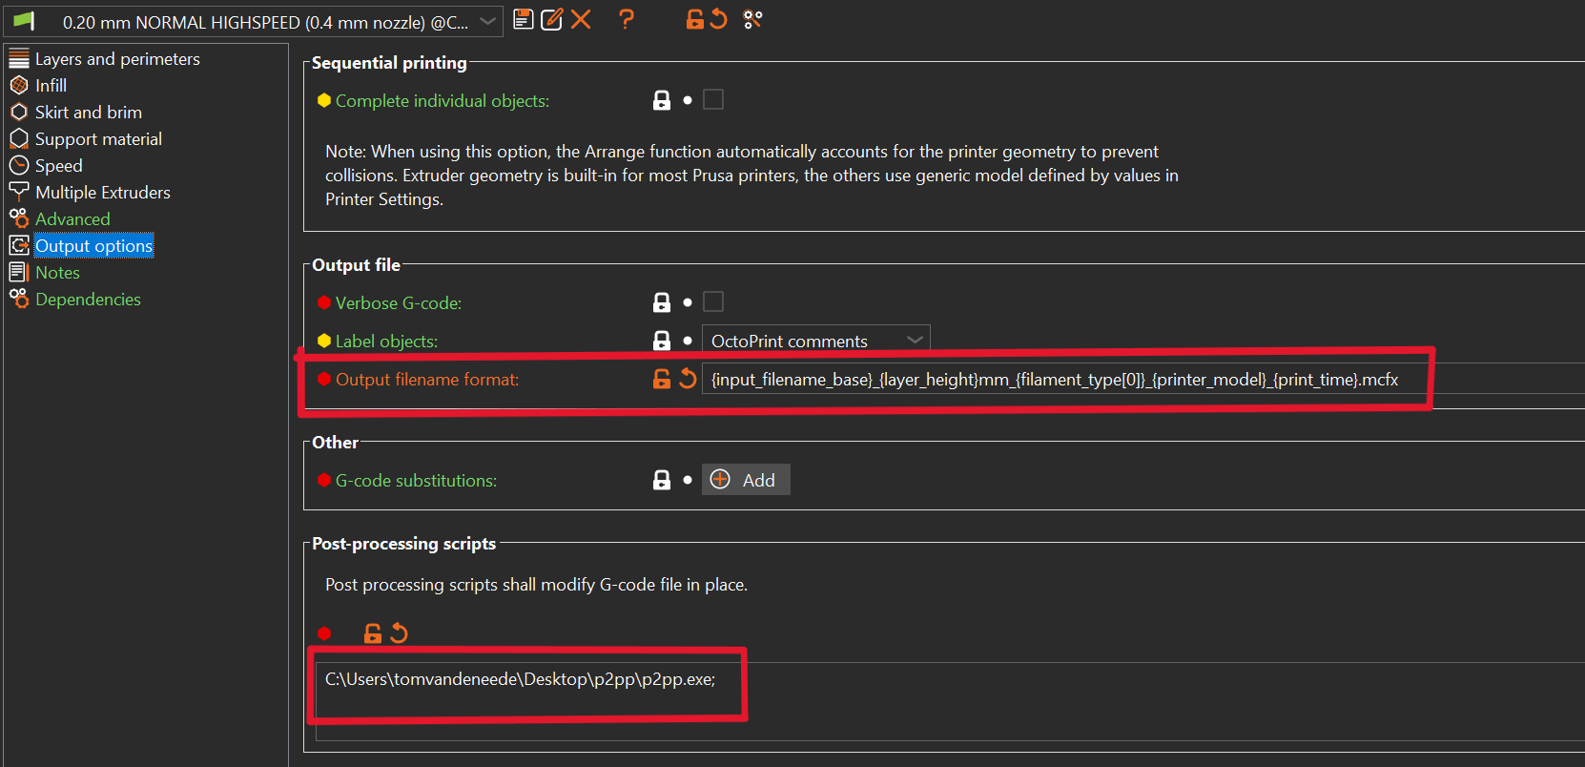Delete the preset with the orange X icon
The image size is (1585, 767).
tap(581, 19)
